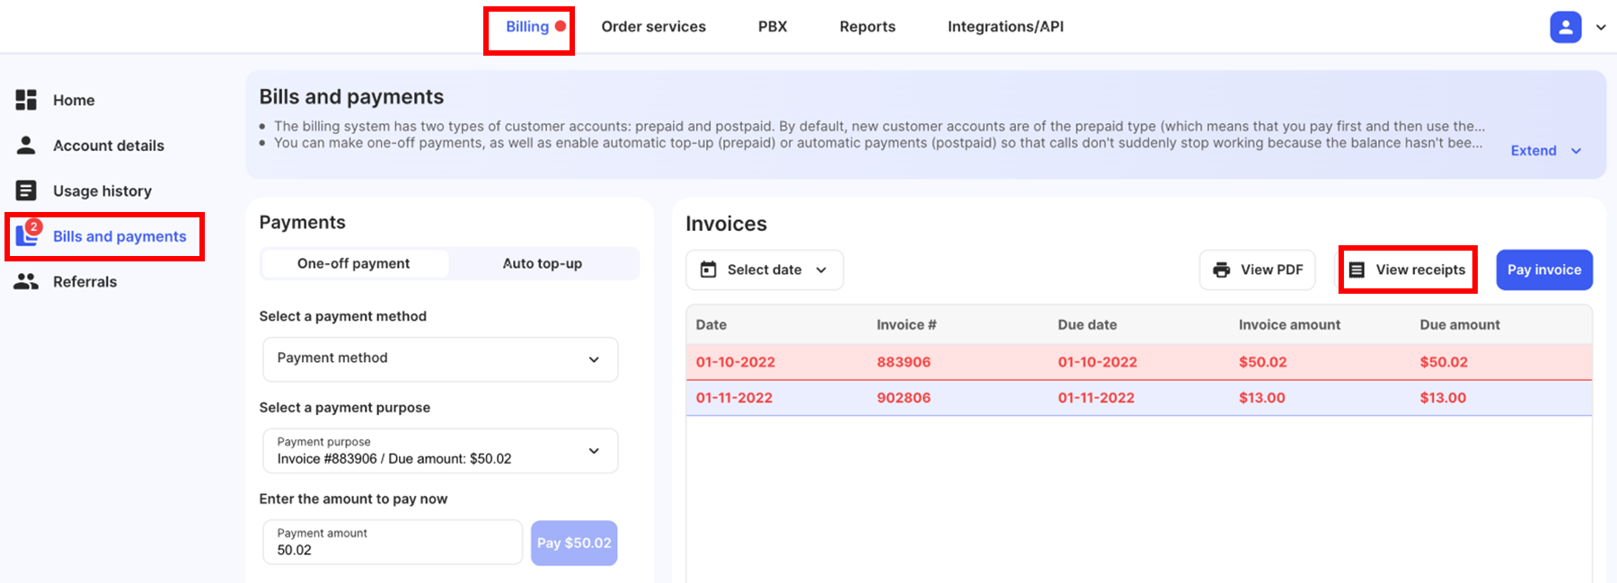Open the Payment method dropdown

coord(439,358)
